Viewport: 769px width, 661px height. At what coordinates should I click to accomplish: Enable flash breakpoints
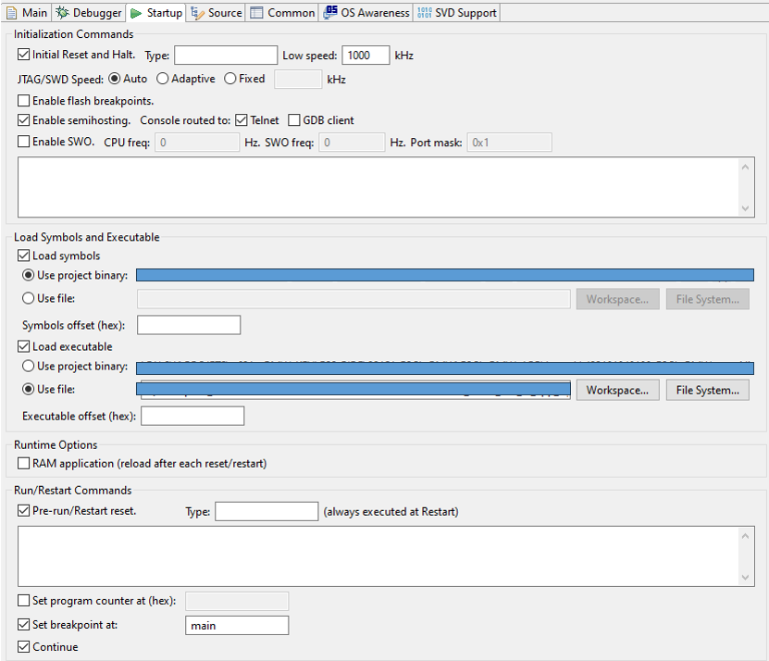coord(22,100)
